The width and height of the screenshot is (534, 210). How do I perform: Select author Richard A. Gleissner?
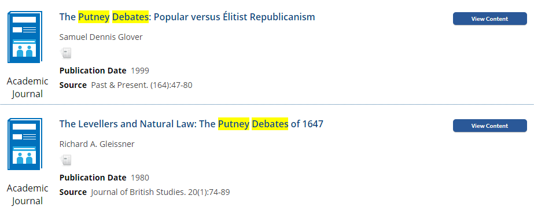(97, 144)
